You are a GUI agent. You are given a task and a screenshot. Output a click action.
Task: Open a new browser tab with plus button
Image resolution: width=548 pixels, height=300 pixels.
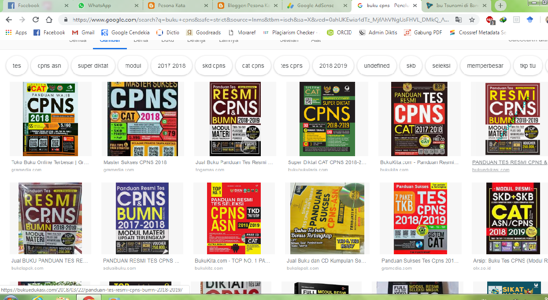point(500,6)
